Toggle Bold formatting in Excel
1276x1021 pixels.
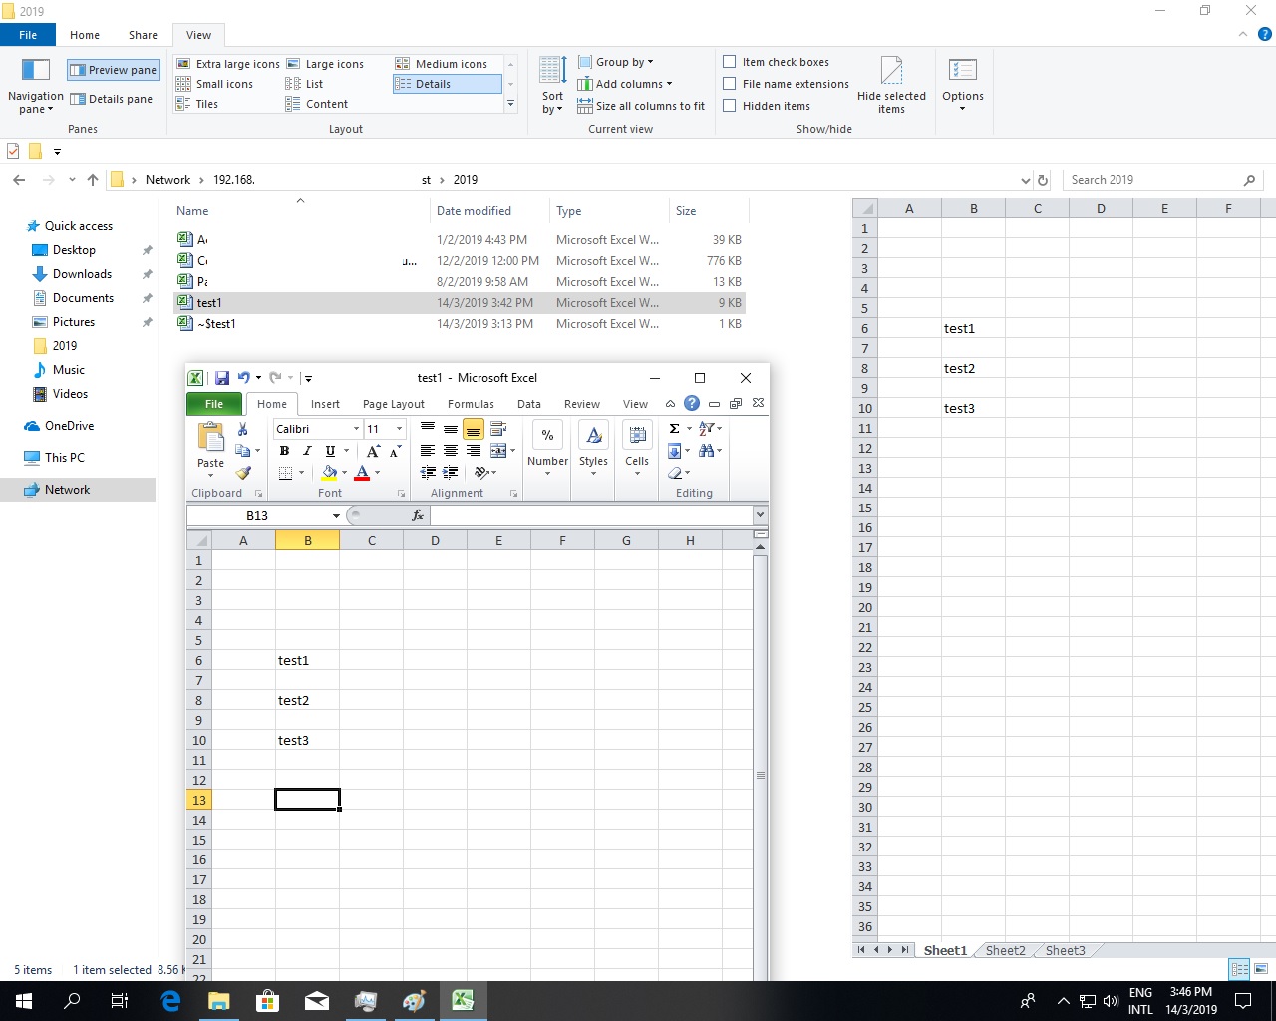click(x=284, y=451)
